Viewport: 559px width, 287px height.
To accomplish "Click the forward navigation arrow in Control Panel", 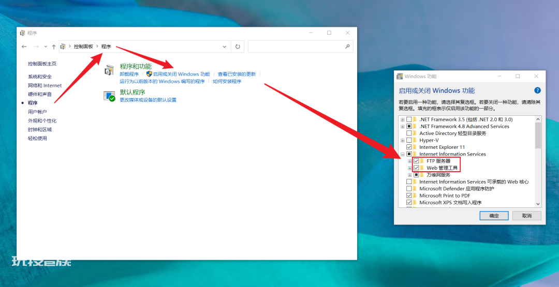I will (36, 47).
